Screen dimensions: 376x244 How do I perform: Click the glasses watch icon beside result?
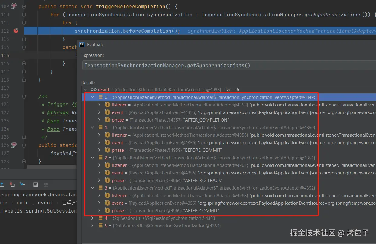click(94, 90)
